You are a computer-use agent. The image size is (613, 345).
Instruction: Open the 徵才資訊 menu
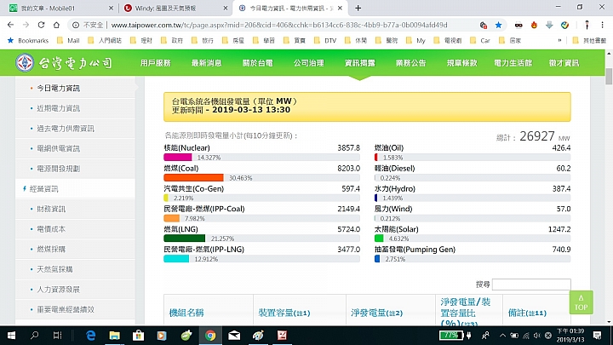coord(564,63)
